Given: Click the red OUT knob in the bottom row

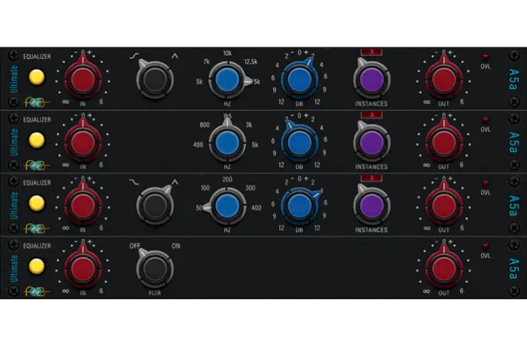Looking at the screenshot, I should coord(442,268).
